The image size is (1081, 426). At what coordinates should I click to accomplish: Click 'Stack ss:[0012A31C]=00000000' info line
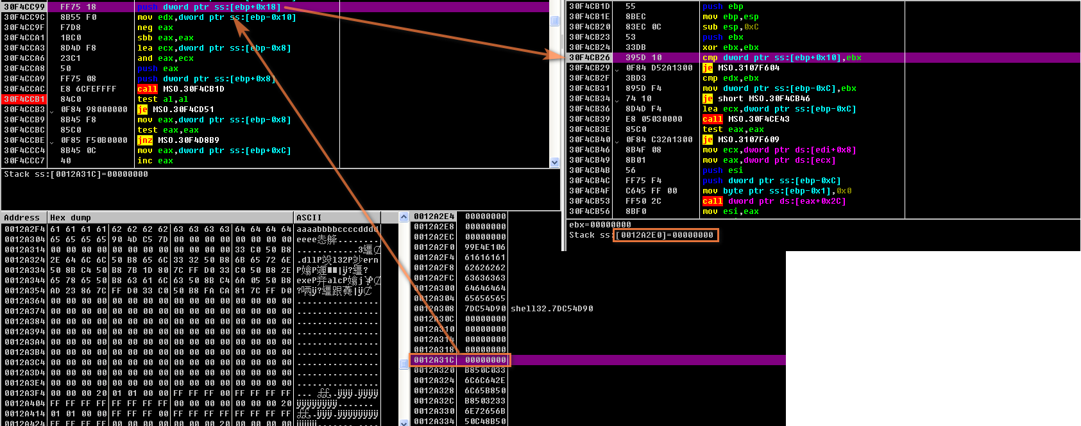[76, 174]
